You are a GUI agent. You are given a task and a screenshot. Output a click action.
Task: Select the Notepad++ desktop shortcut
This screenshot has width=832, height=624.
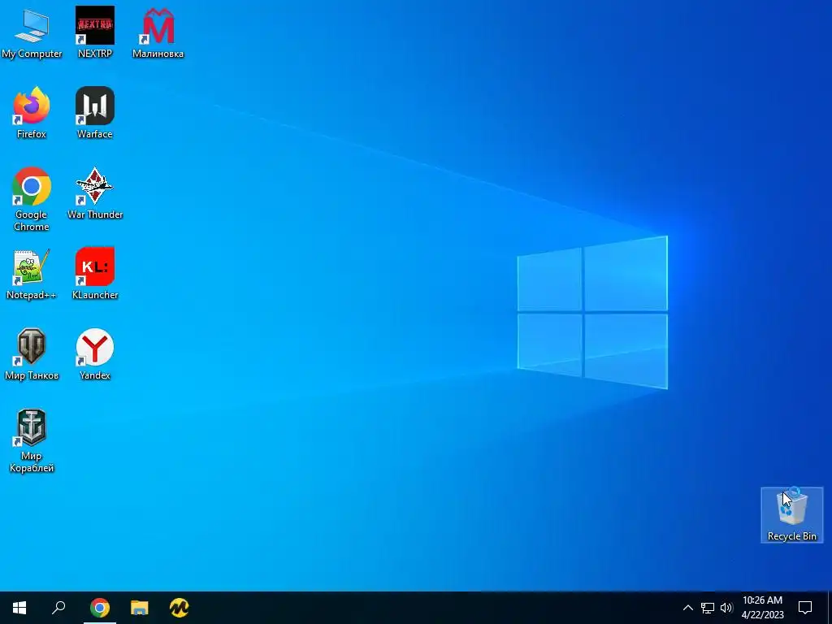[x=32, y=274]
